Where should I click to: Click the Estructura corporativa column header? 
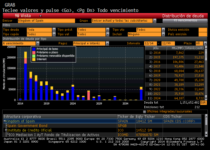tap(60, 117)
